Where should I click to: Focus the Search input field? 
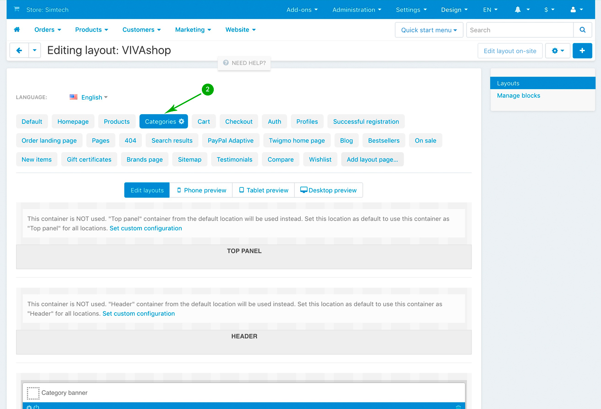click(520, 30)
